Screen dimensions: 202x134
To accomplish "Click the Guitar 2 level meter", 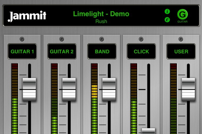I will pos(54,99).
